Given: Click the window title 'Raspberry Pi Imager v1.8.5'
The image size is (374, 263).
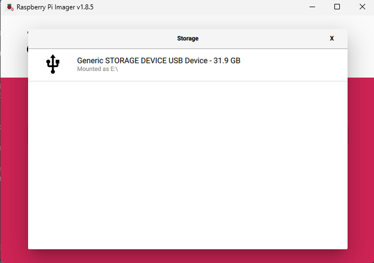Looking at the screenshot, I should pos(55,7).
